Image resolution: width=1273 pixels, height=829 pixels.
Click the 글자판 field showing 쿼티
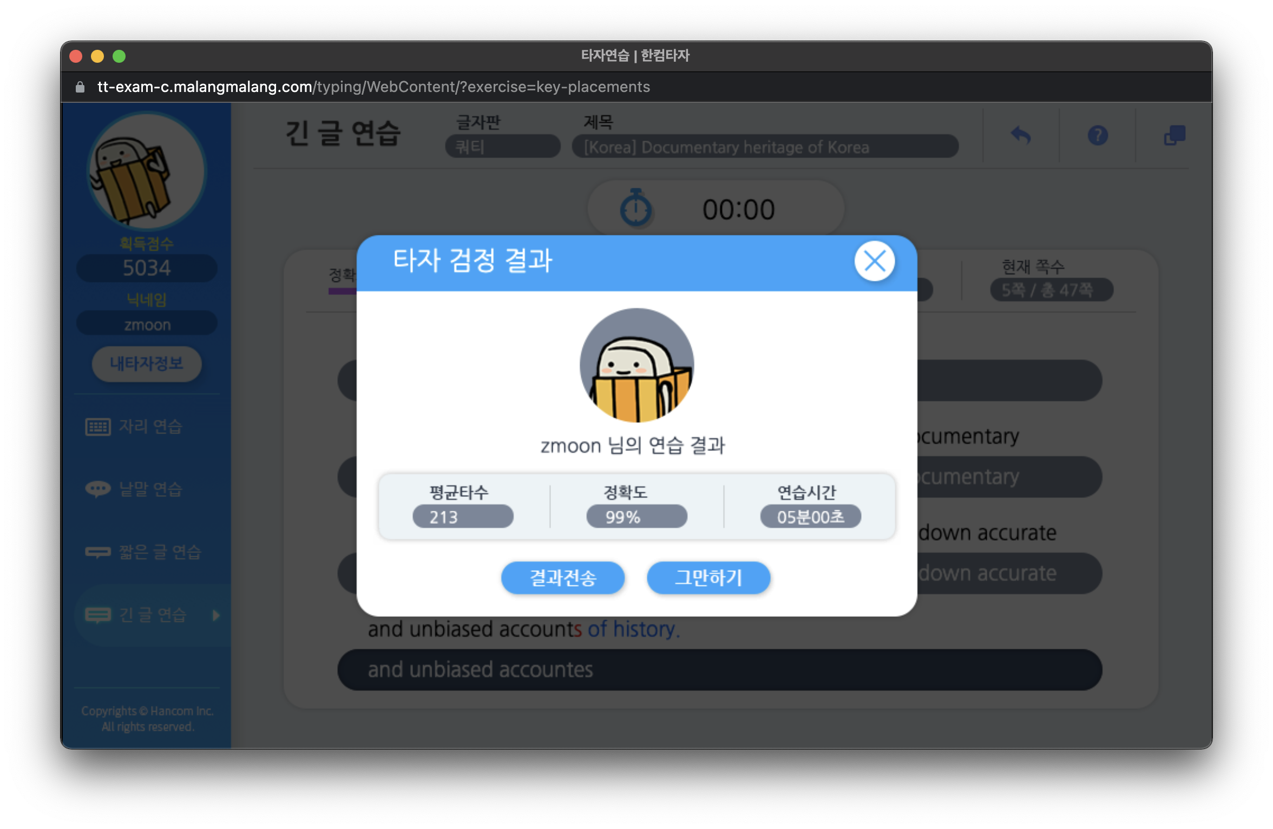pos(502,147)
